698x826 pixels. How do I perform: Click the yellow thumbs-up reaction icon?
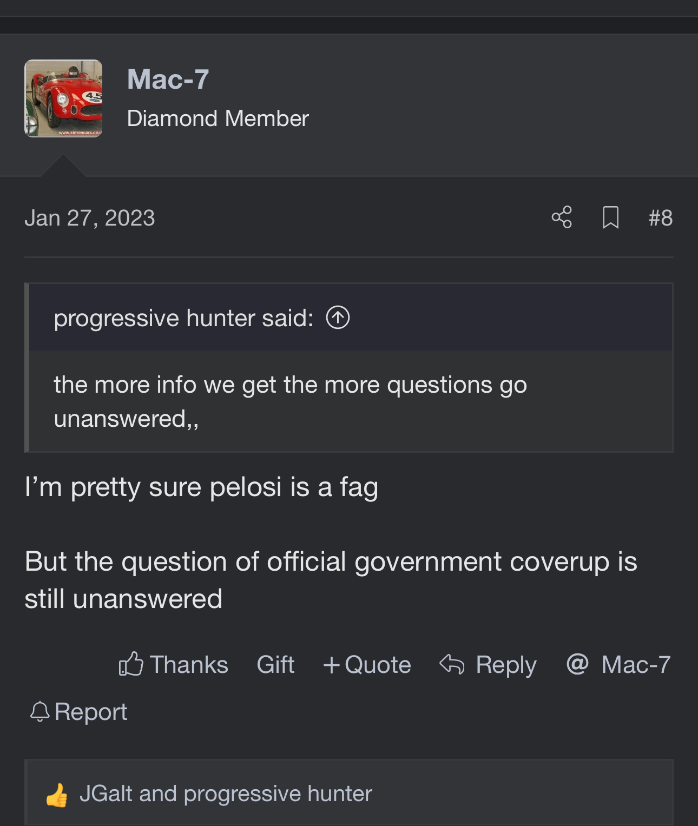pyautogui.click(x=57, y=795)
